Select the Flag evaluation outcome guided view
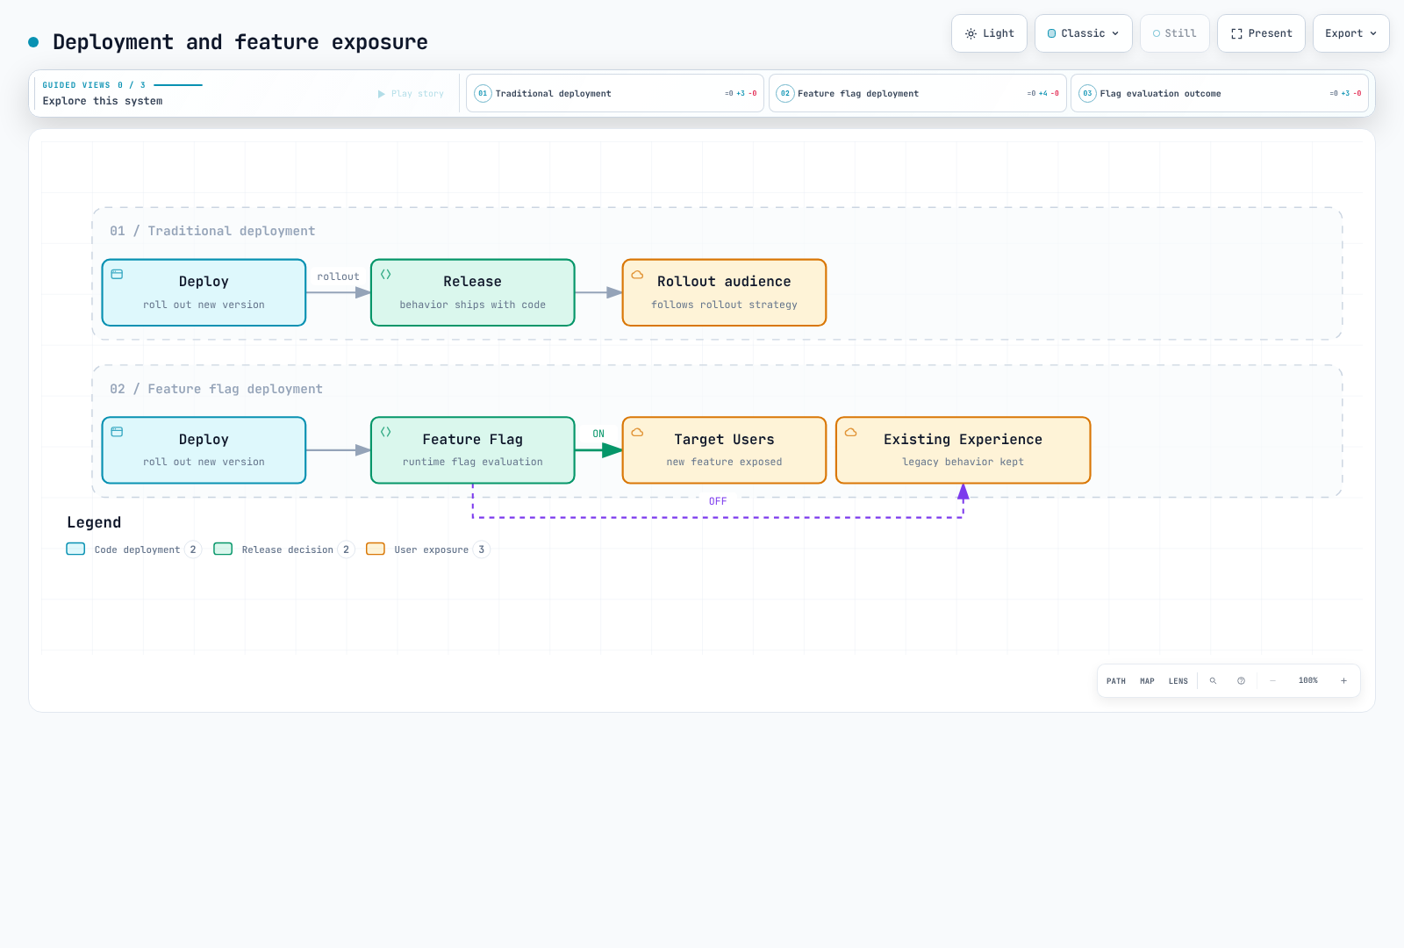Screen dimensions: 1404x948 1220,93
